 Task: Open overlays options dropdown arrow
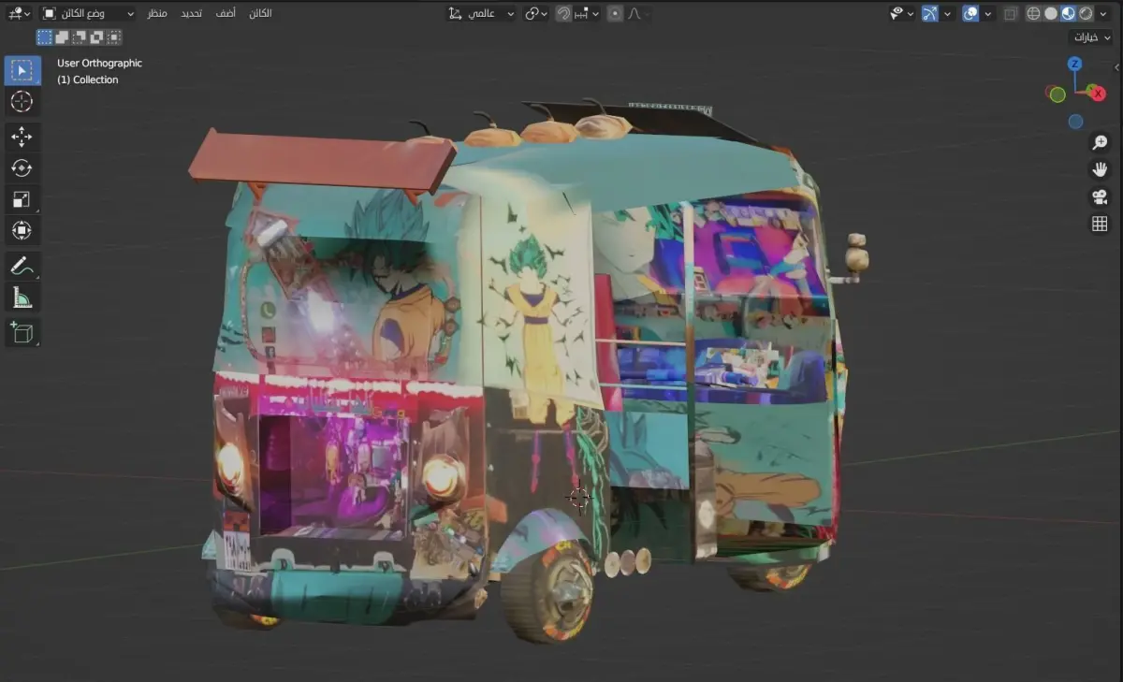[x=987, y=14]
